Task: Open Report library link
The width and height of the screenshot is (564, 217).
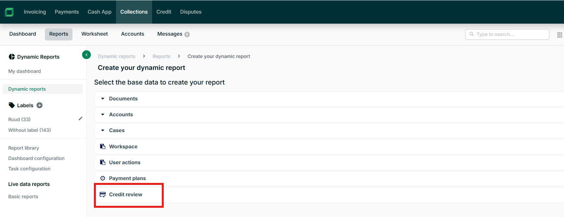Action: coord(24,148)
